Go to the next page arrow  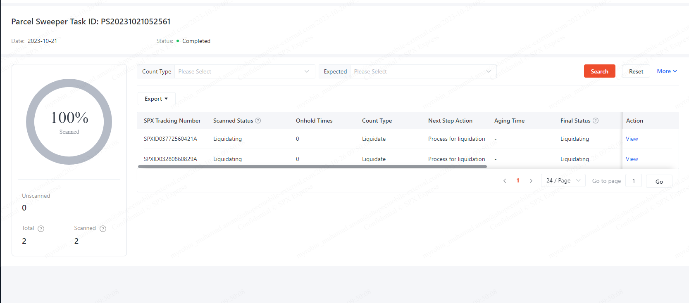pyautogui.click(x=531, y=181)
